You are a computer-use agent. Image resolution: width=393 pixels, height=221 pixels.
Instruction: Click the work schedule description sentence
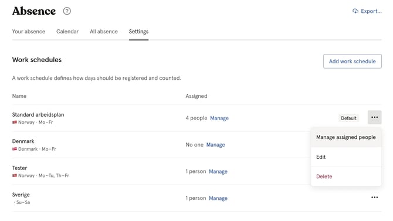coord(97,78)
